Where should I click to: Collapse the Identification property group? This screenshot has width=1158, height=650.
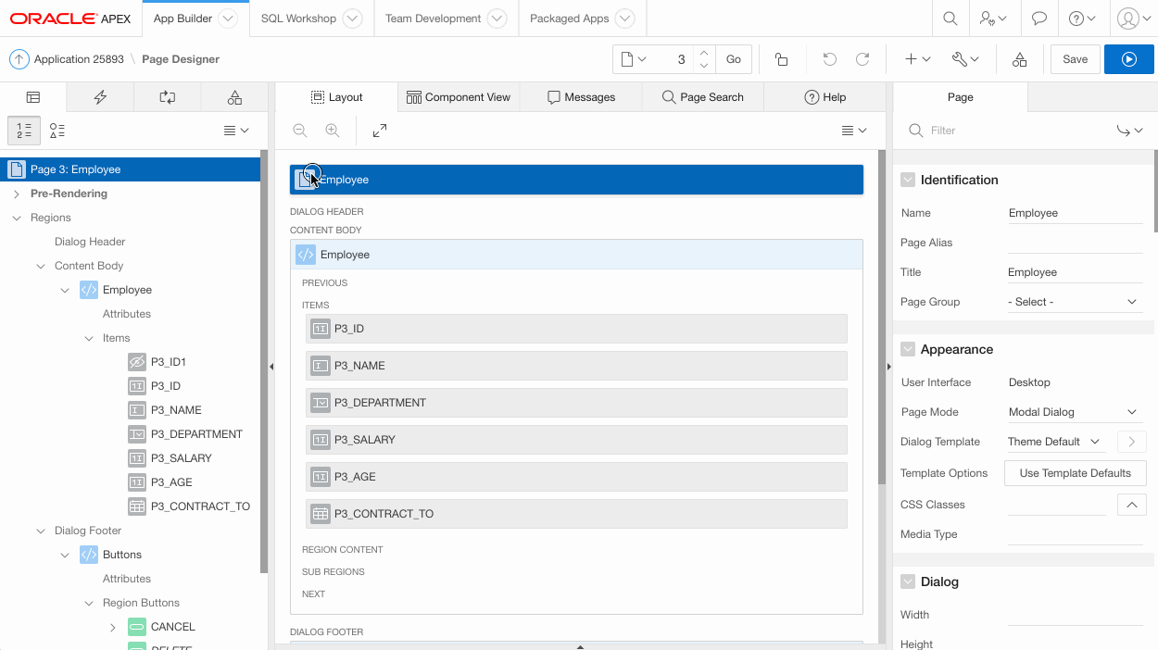(908, 180)
